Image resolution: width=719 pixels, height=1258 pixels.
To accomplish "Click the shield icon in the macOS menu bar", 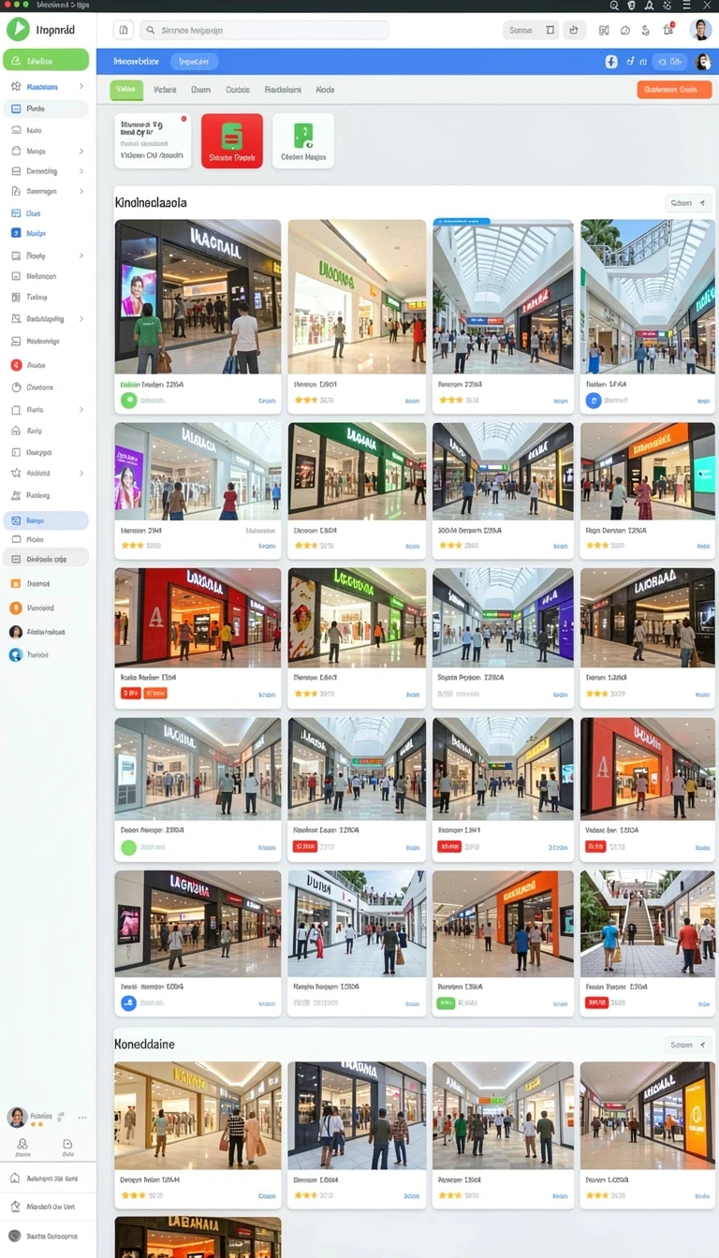I will (632, 6).
